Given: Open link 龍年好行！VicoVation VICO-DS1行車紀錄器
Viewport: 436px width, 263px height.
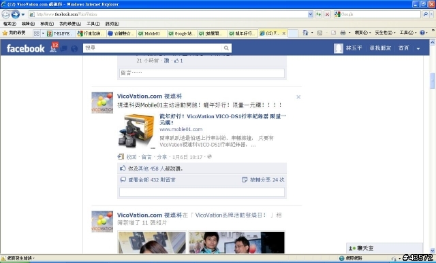Looking at the screenshot, I should click(x=223, y=120).
